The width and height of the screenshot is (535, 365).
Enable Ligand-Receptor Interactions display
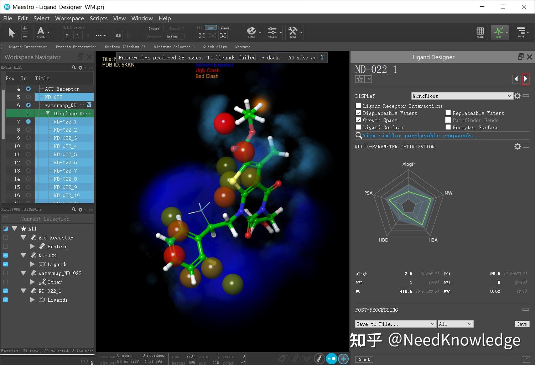pos(358,106)
